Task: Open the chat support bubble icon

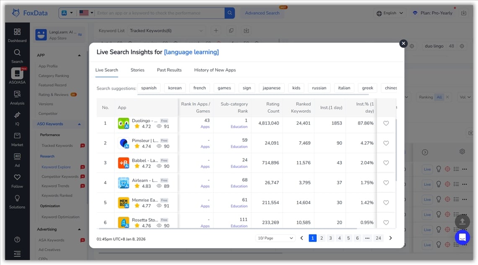Action: coord(462,237)
